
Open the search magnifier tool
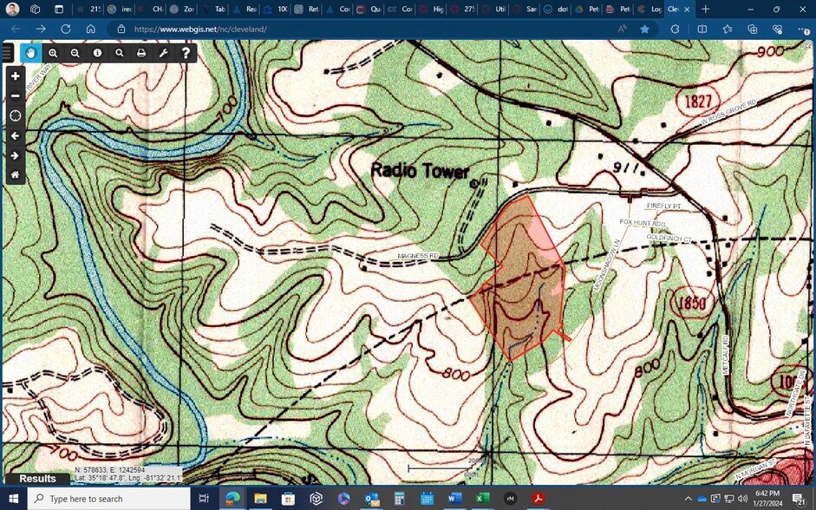pos(119,53)
